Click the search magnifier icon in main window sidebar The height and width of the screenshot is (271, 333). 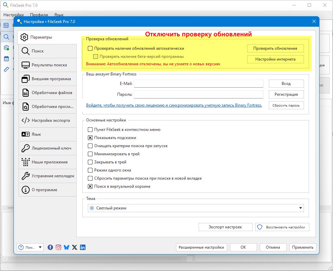tap(6, 37)
